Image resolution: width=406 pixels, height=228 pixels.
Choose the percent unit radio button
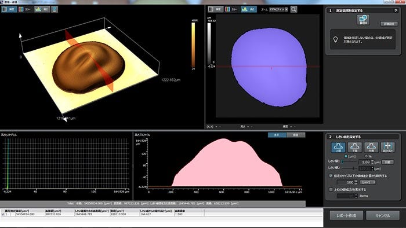pyautogui.click(x=366, y=156)
